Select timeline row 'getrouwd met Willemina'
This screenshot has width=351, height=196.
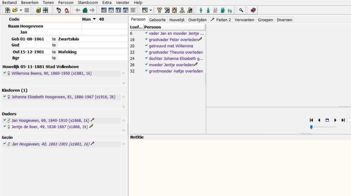coord(171,46)
